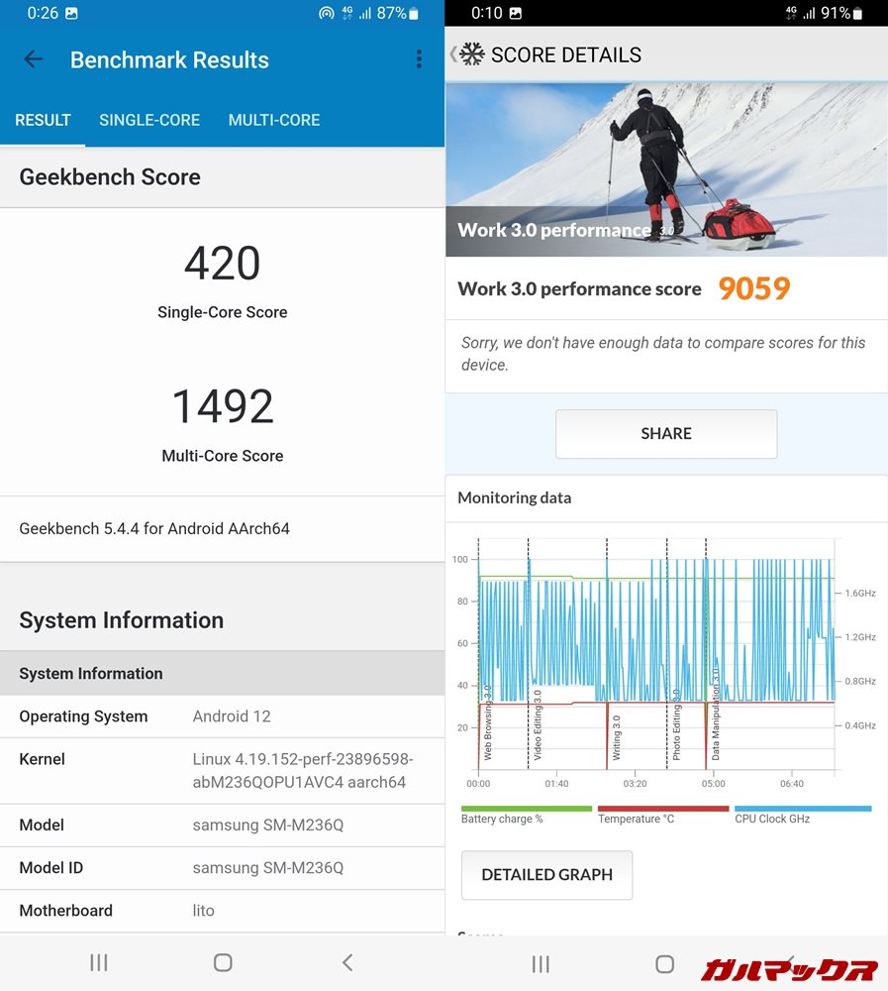Switch to the SINGLE-CORE tab
888x991 pixels.
pos(149,120)
